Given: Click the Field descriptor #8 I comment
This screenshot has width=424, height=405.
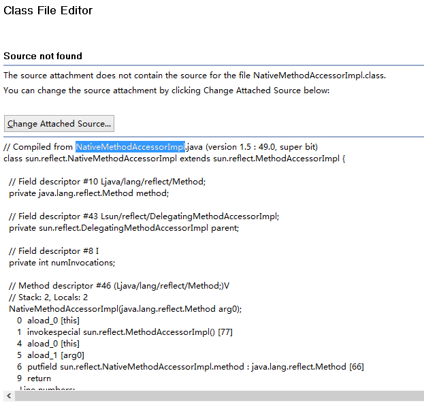Looking at the screenshot, I should [x=54, y=251].
